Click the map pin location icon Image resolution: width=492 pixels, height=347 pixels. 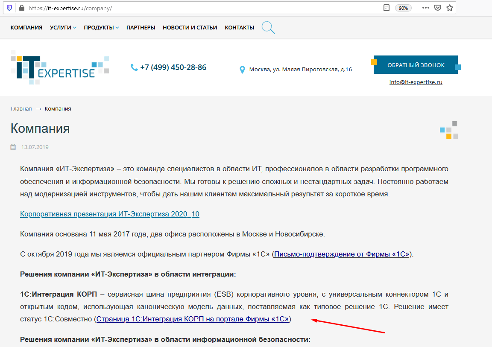tap(242, 70)
